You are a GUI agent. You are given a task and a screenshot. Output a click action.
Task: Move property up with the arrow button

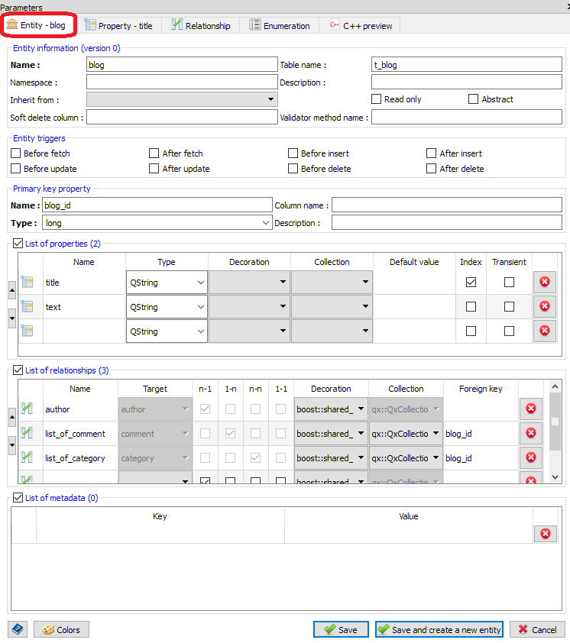click(x=11, y=290)
